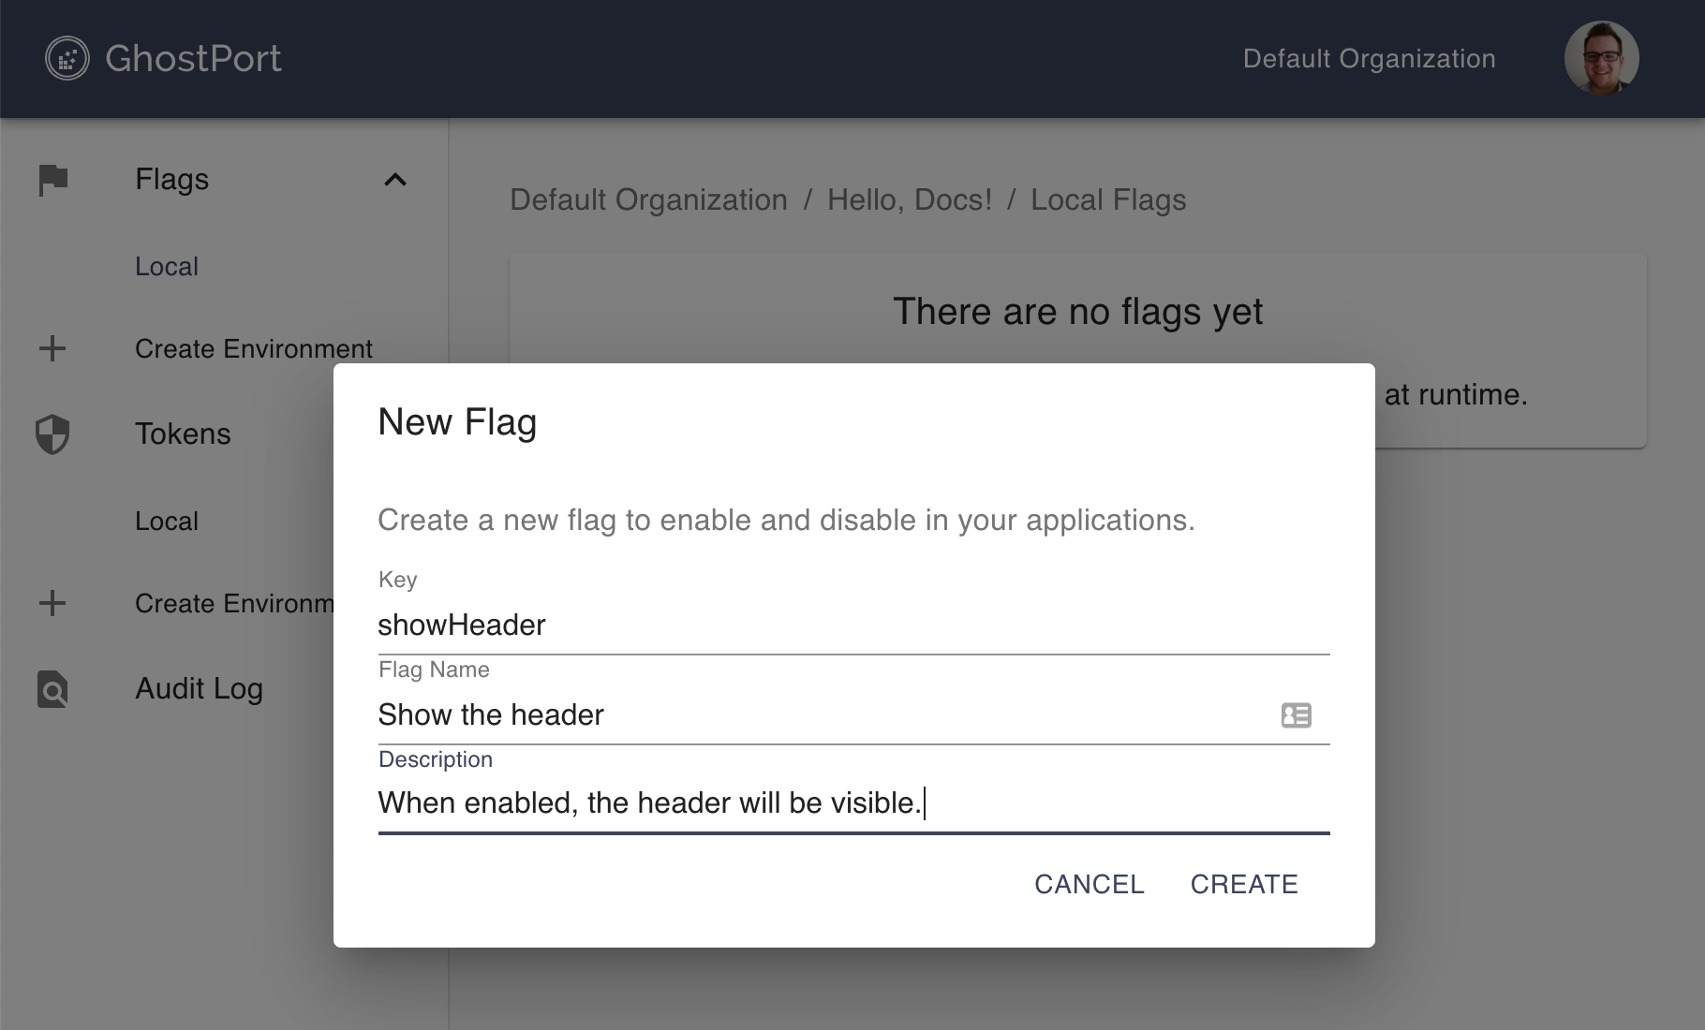Open the user profile avatar
Viewport: 1705px width, 1030px height.
click(1602, 58)
